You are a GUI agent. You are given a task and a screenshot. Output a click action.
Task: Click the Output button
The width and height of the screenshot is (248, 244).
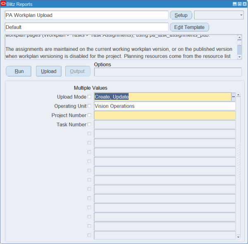pyautogui.click(x=78, y=71)
